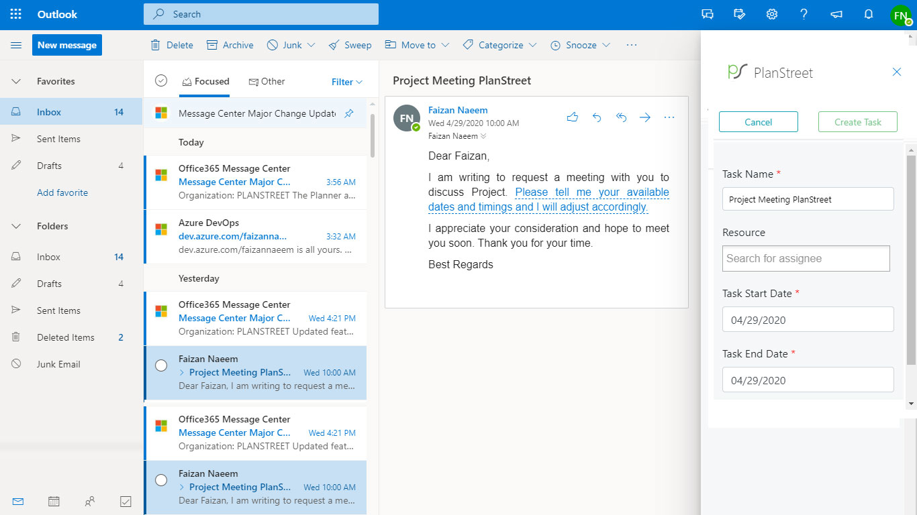Expand recipient details chevron under Faizan Naeem

tap(482, 136)
